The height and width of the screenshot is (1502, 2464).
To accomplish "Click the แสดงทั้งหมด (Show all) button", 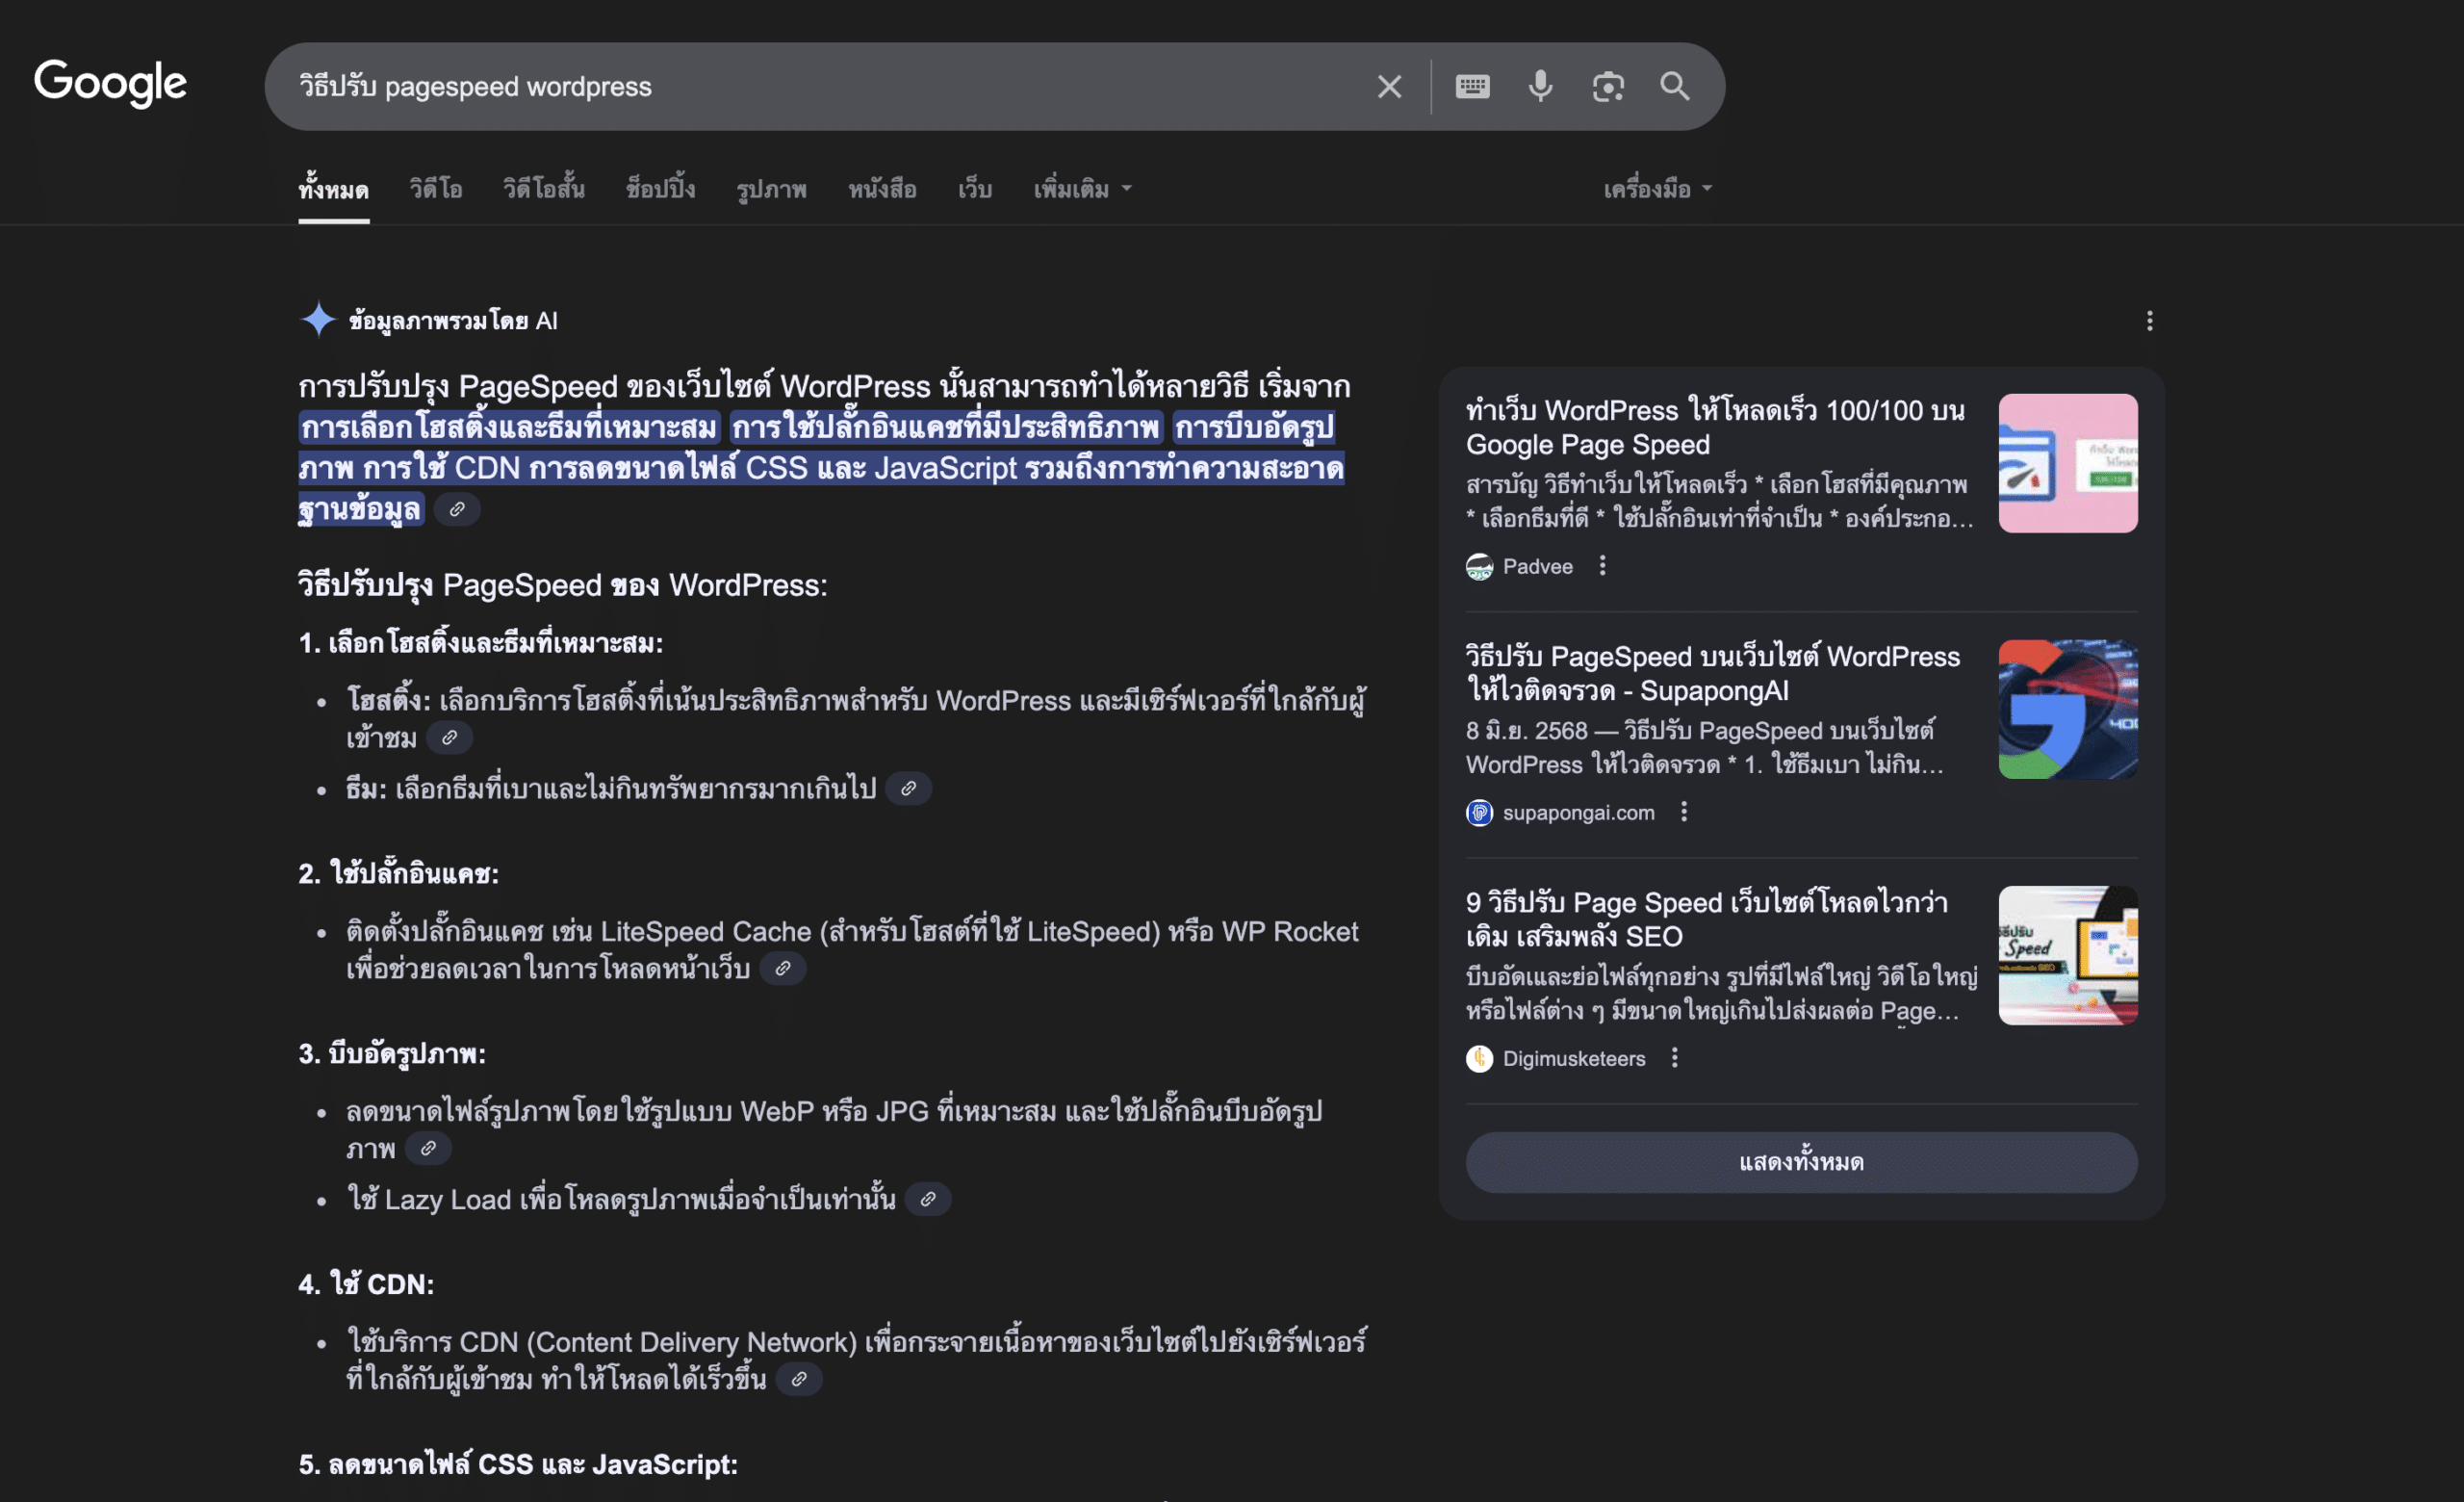I will click(x=1801, y=1162).
